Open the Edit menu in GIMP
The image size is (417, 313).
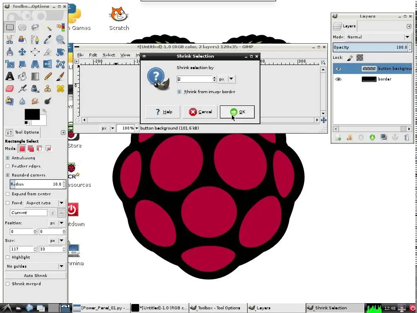pyautogui.click(x=93, y=55)
